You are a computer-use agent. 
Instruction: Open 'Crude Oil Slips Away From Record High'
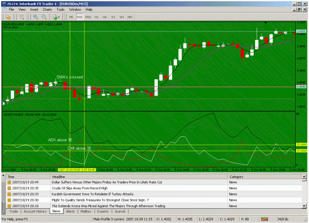click(80, 188)
